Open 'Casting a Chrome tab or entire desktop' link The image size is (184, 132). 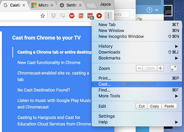coord(54,52)
